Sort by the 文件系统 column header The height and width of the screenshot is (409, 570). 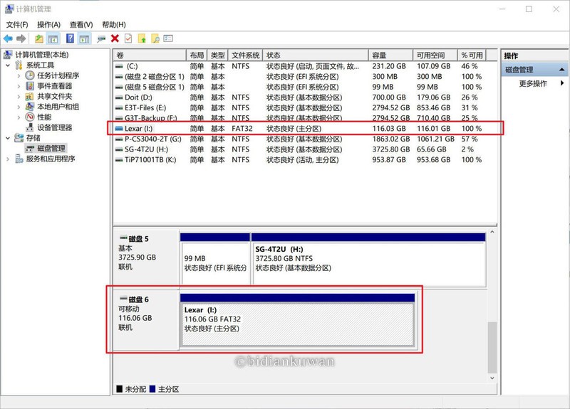245,55
